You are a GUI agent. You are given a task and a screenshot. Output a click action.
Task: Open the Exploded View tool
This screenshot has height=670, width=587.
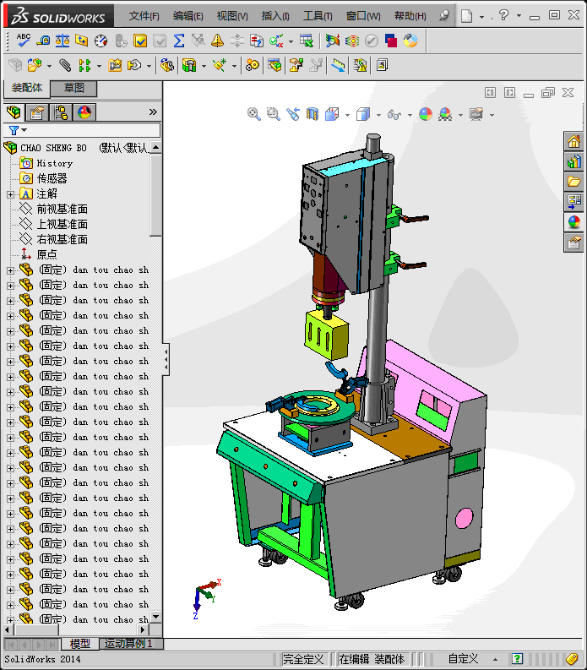click(x=296, y=65)
